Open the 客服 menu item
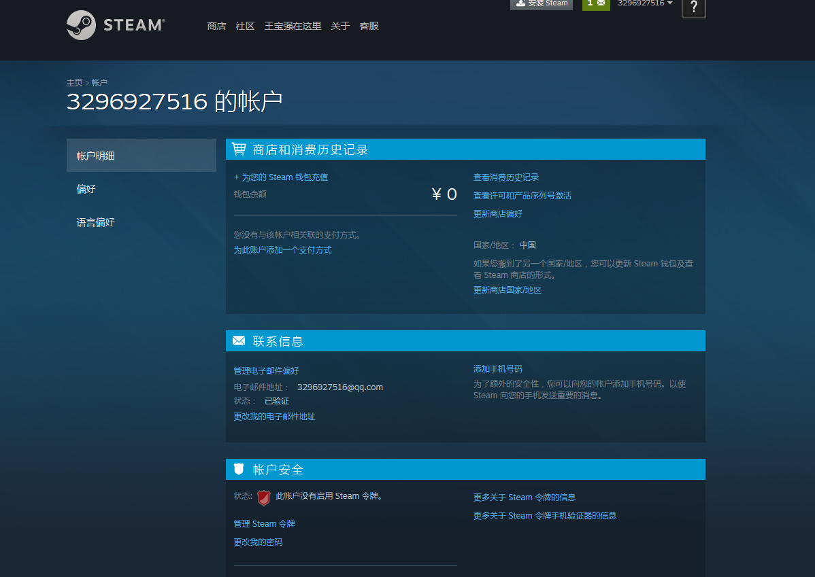Image resolution: width=815 pixels, height=577 pixels. click(369, 26)
